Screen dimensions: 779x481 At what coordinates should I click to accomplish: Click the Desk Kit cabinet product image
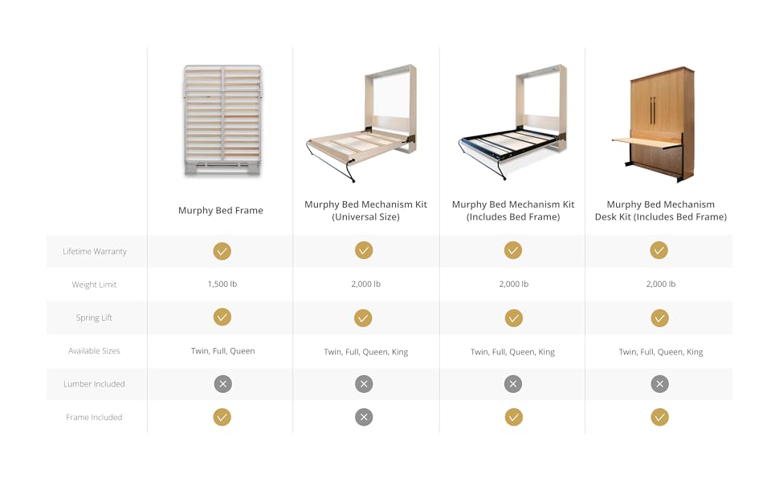tap(653, 124)
